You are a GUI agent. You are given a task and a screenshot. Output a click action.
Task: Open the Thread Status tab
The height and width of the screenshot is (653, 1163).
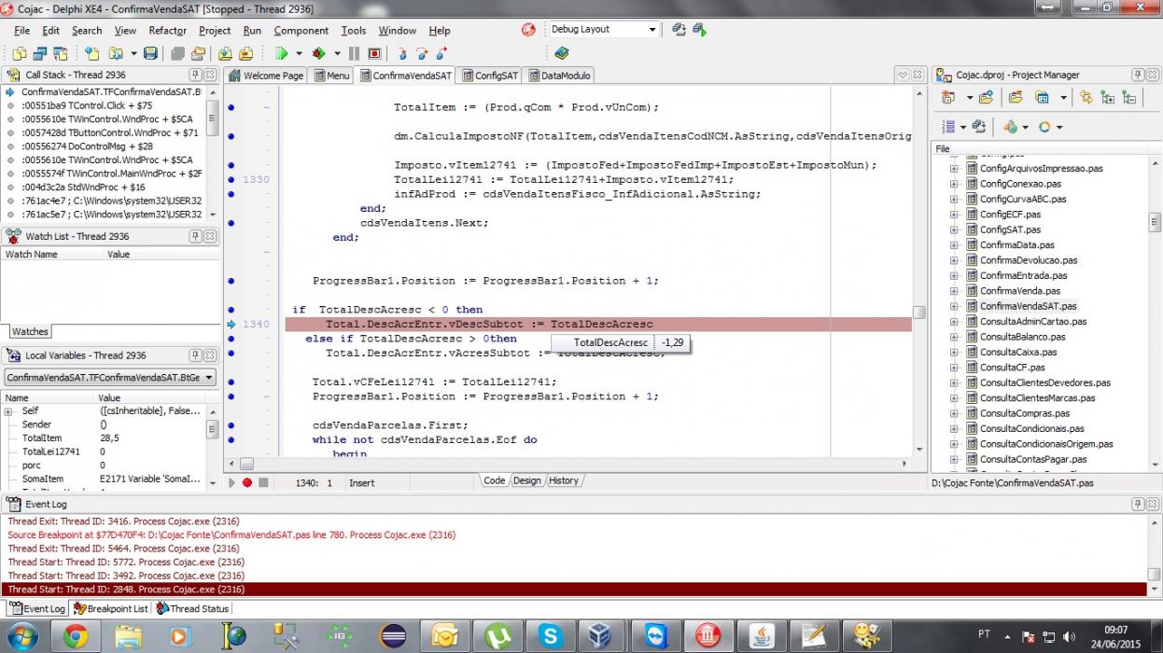192,608
